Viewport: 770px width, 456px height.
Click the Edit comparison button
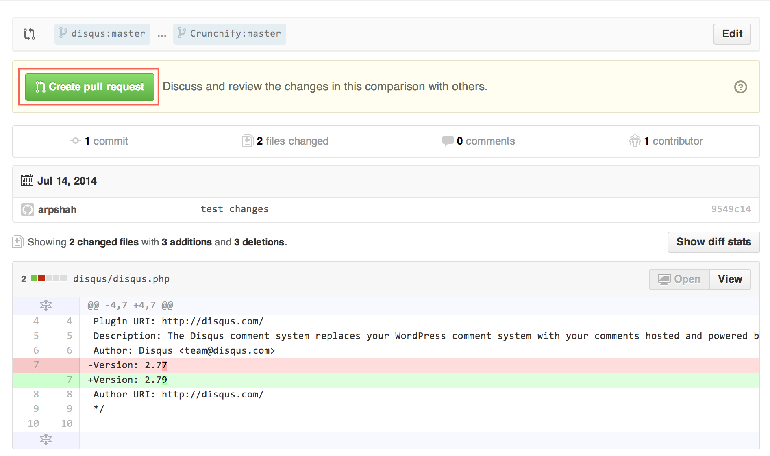point(732,34)
